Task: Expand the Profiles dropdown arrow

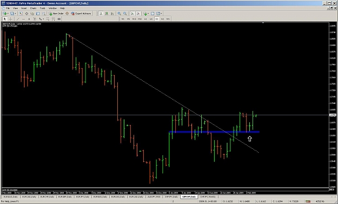Action: click(x=15, y=14)
